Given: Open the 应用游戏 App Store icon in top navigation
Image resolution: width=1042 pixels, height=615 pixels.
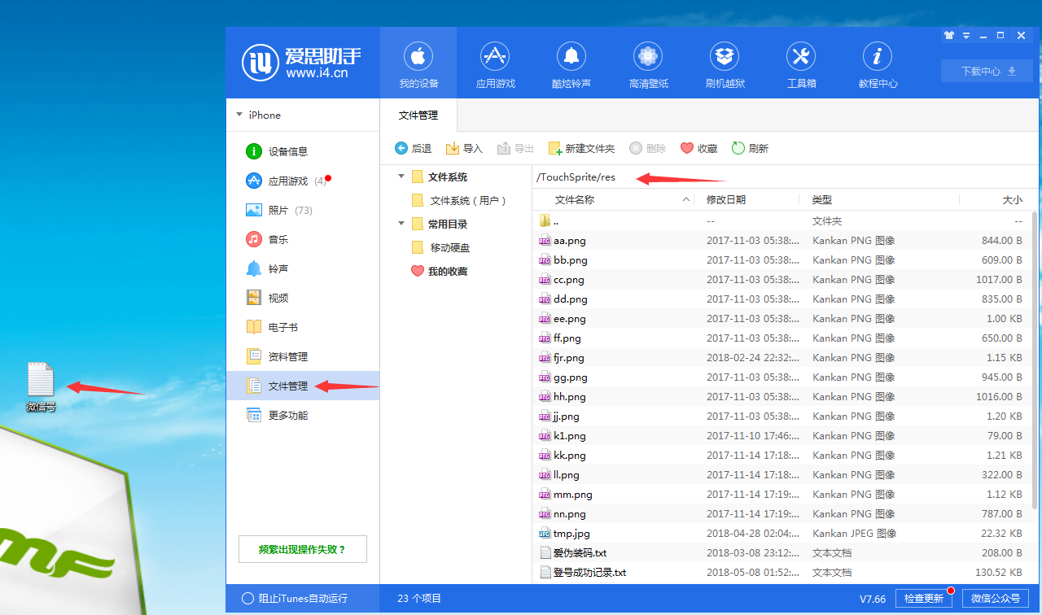Looking at the screenshot, I should pos(495,57).
